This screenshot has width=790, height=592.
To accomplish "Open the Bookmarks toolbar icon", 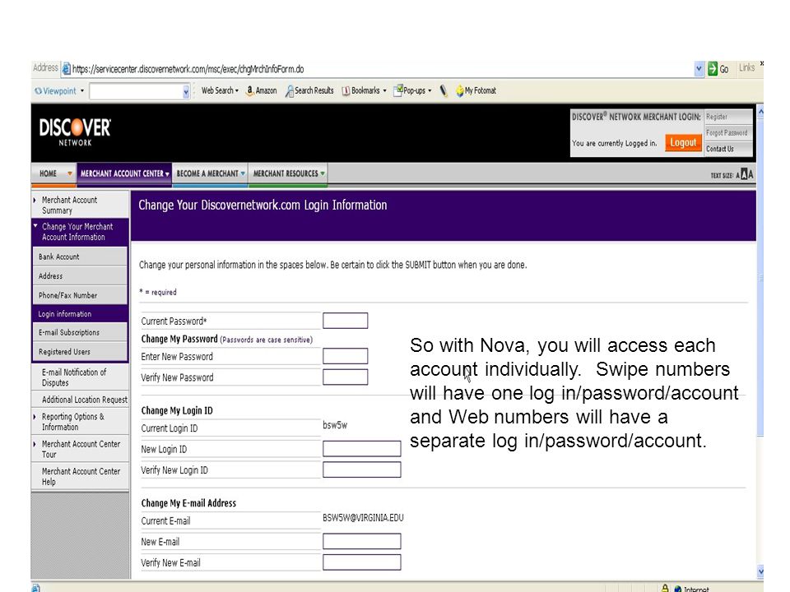I will point(346,91).
